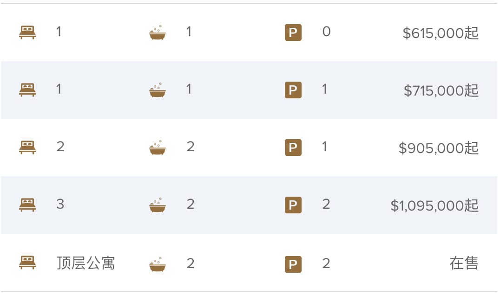This screenshot has width=500, height=295.
Task: Click the 顶层公寓 label
Action: 86,263
